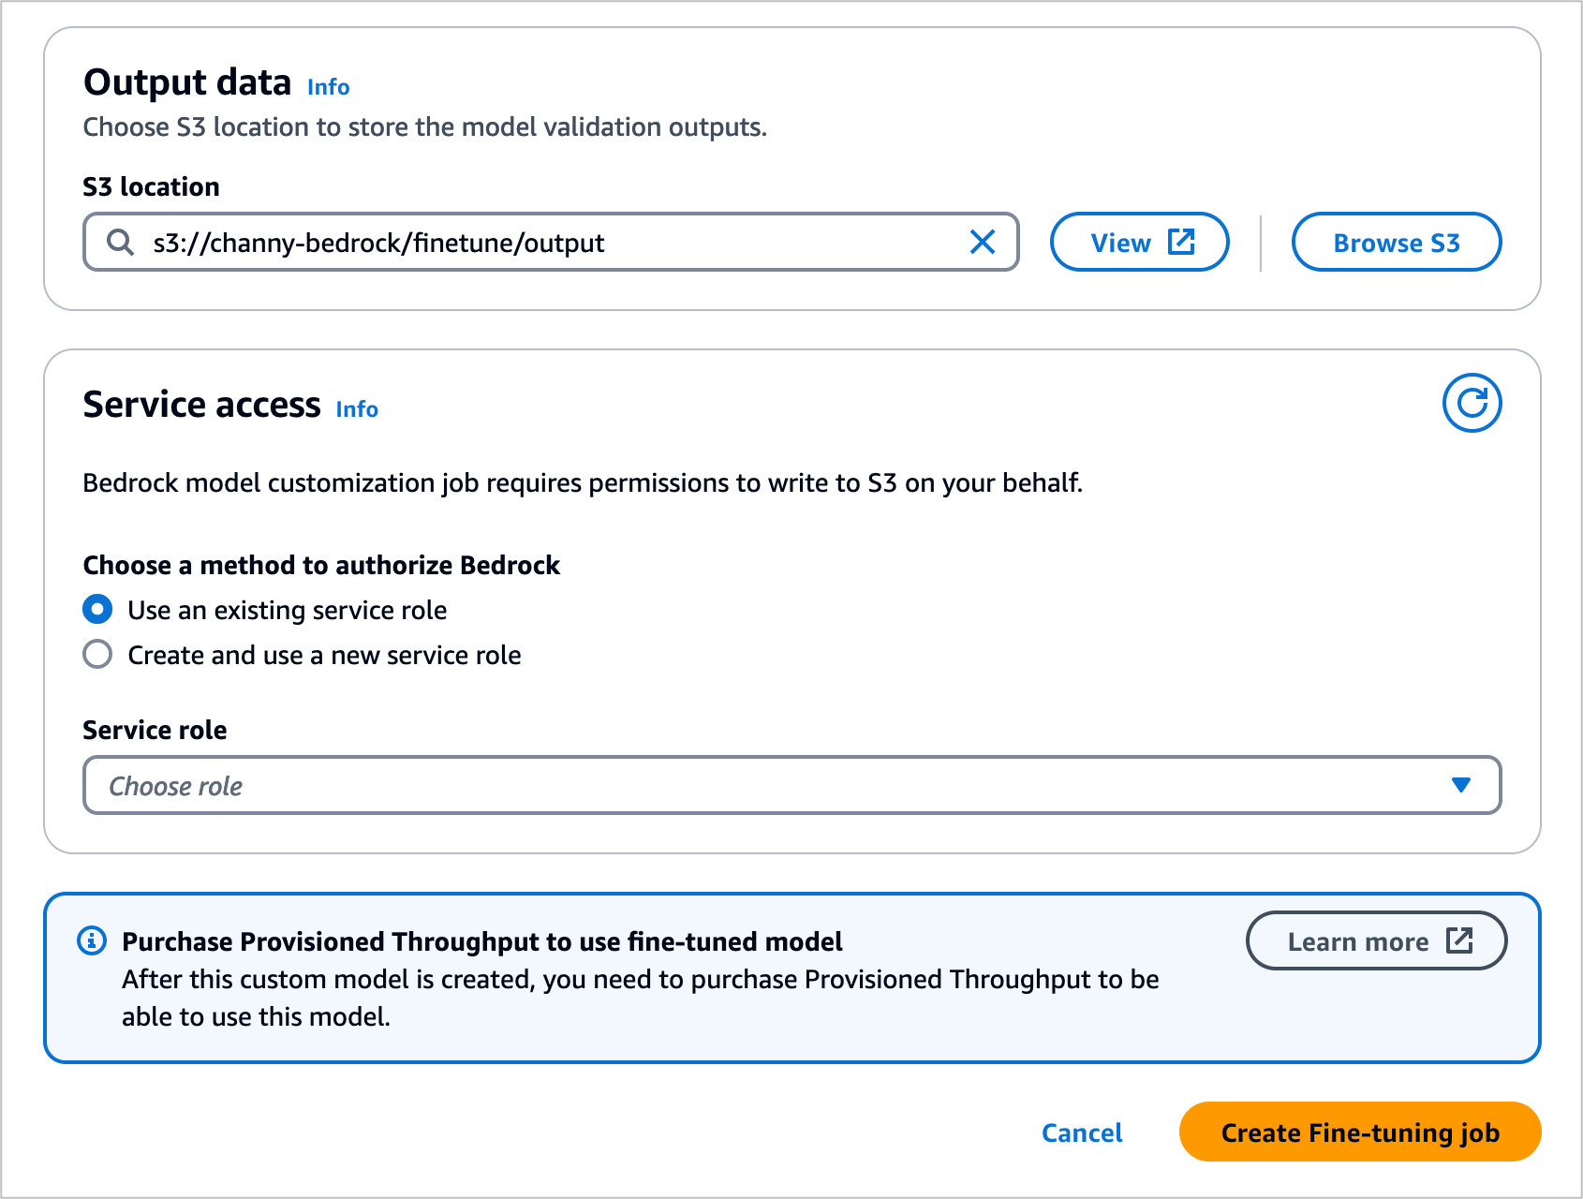Click the Create and use a new service role label
Image resolution: width=1583 pixels, height=1199 pixels.
[x=324, y=655]
